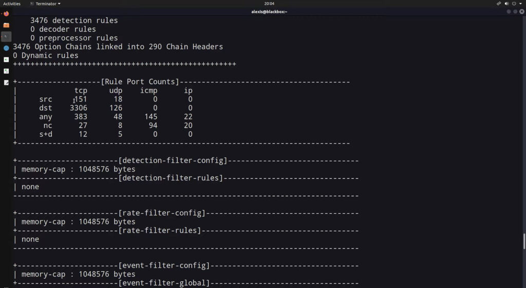The image size is (526, 288).
Task: Click the terminal scrollbar thumb
Action: [x=524, y=241]
